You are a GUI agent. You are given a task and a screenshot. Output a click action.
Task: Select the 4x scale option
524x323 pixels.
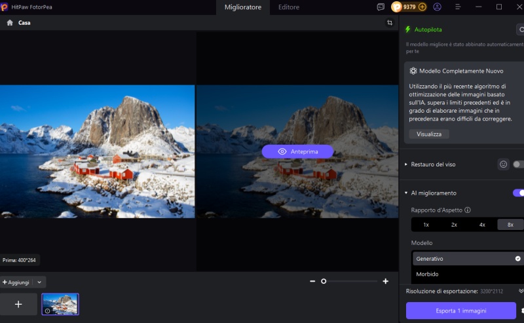(x=482, y=225)
